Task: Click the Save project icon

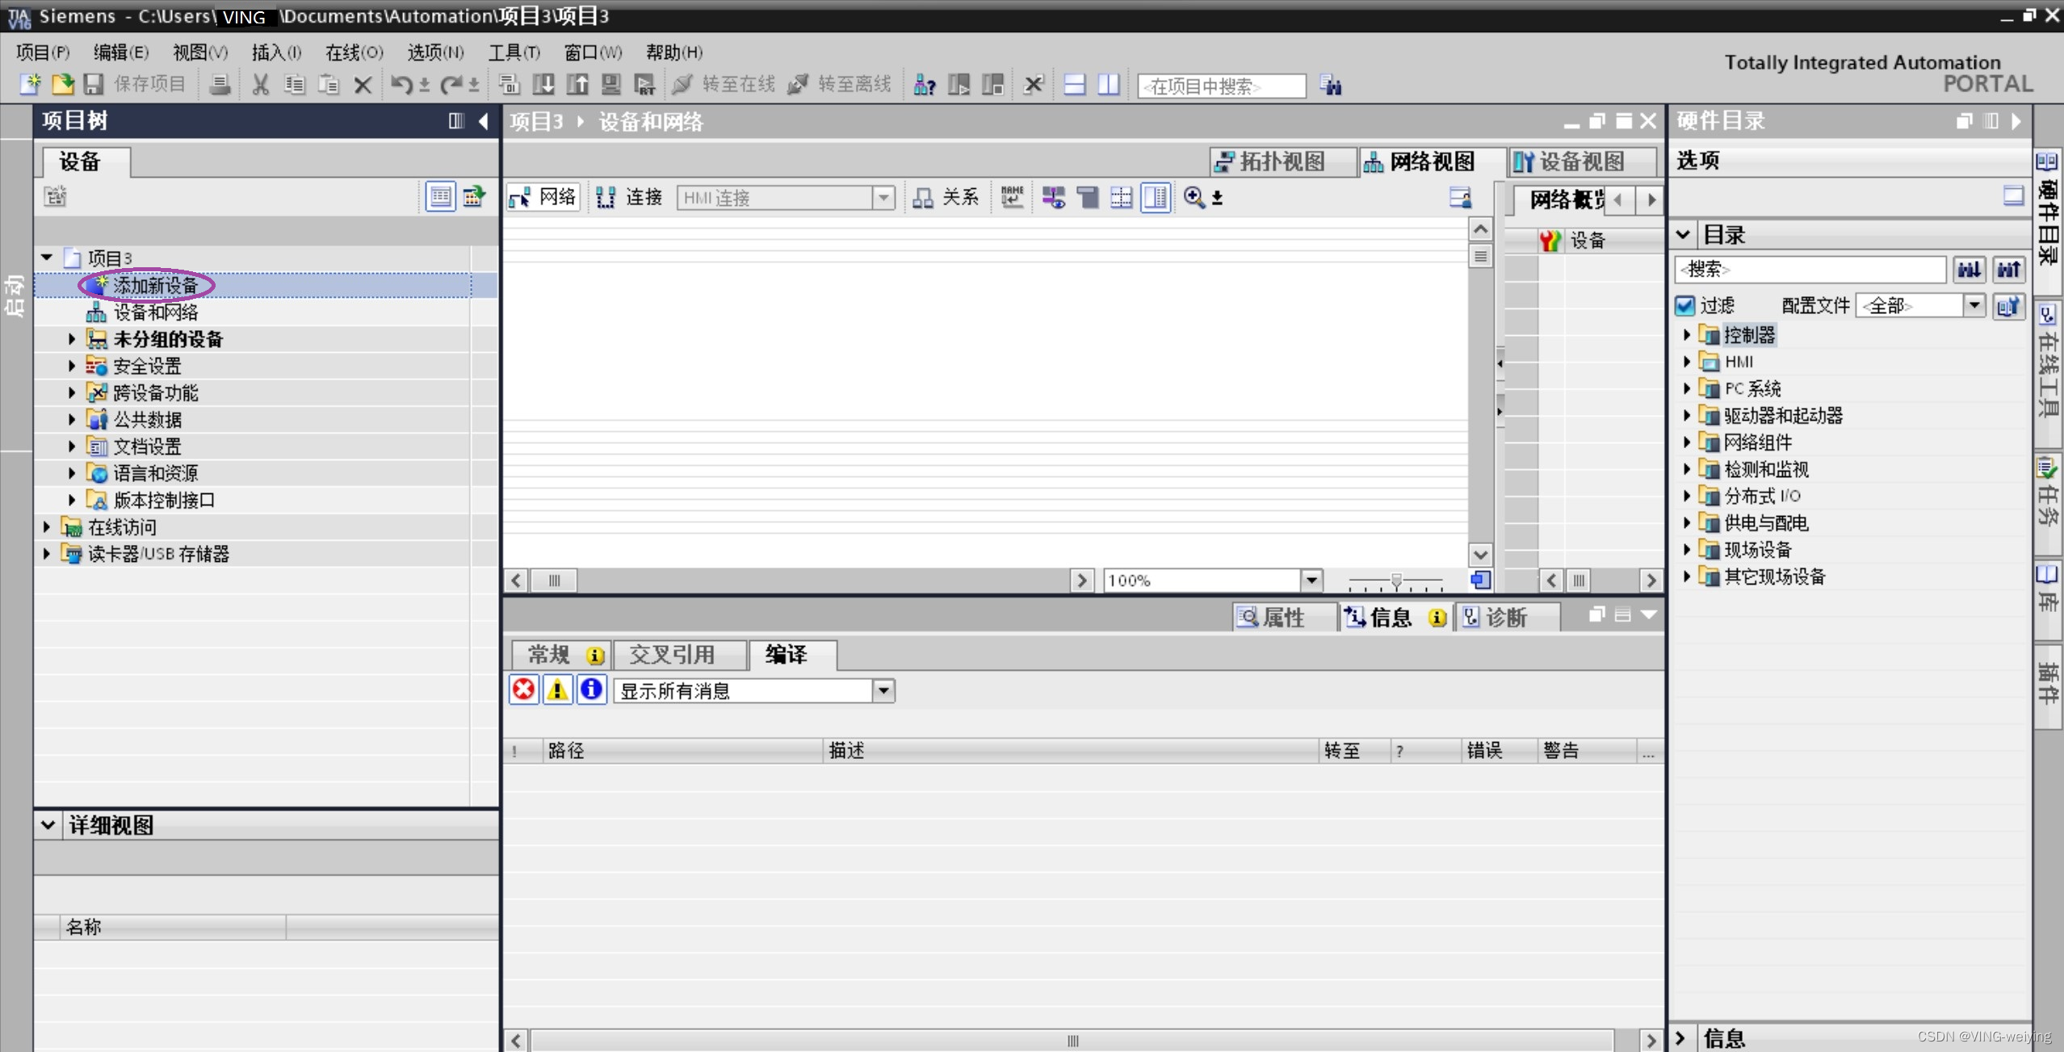Action: tap(94, 84)
